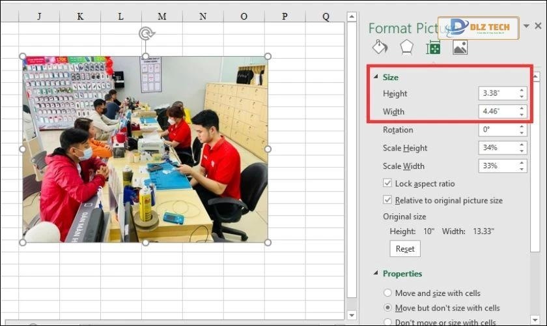The width and height of the screenshot is (547, 326).
Task: Select Move and size with cells
Action: [x=387, y=293]
